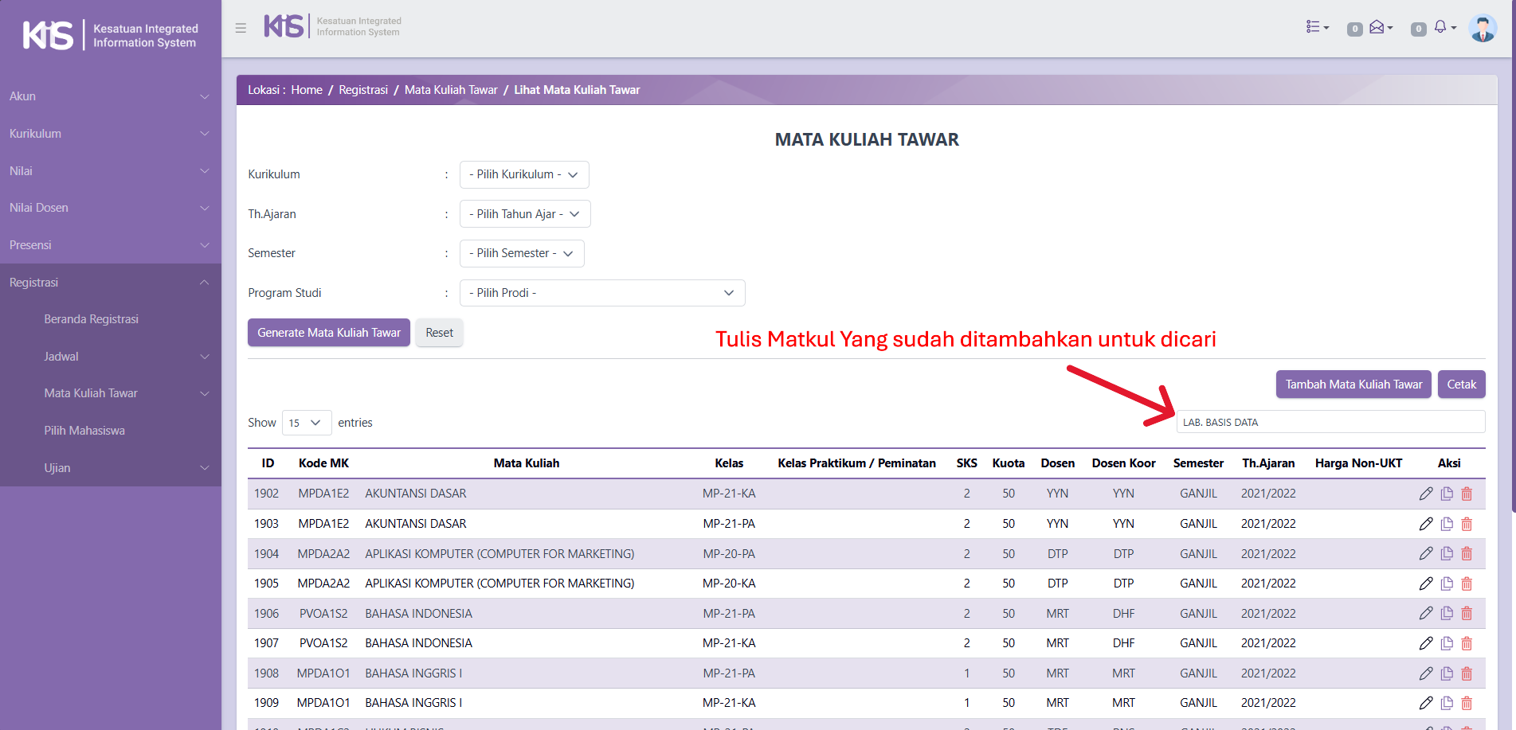Click the hamburger menu icon to collapse sidebar
Viewport: 1516px width, 730px height.
pos(241,28)
